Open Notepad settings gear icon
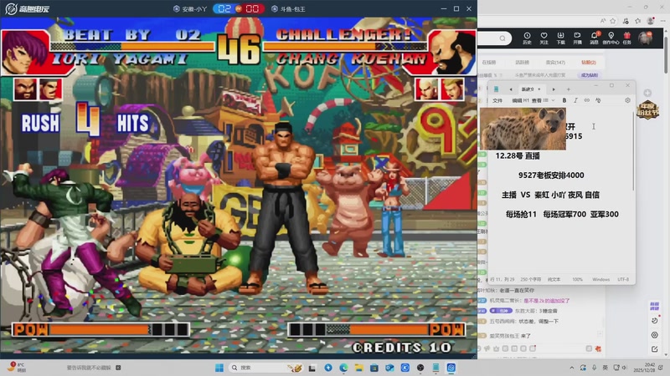This screenshot has width=670, height=376. pos(627,100)
